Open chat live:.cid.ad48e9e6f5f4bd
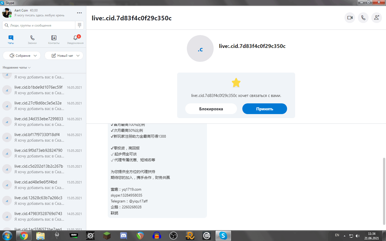Viewport: 386px width, 241px height. coord(43,185)
